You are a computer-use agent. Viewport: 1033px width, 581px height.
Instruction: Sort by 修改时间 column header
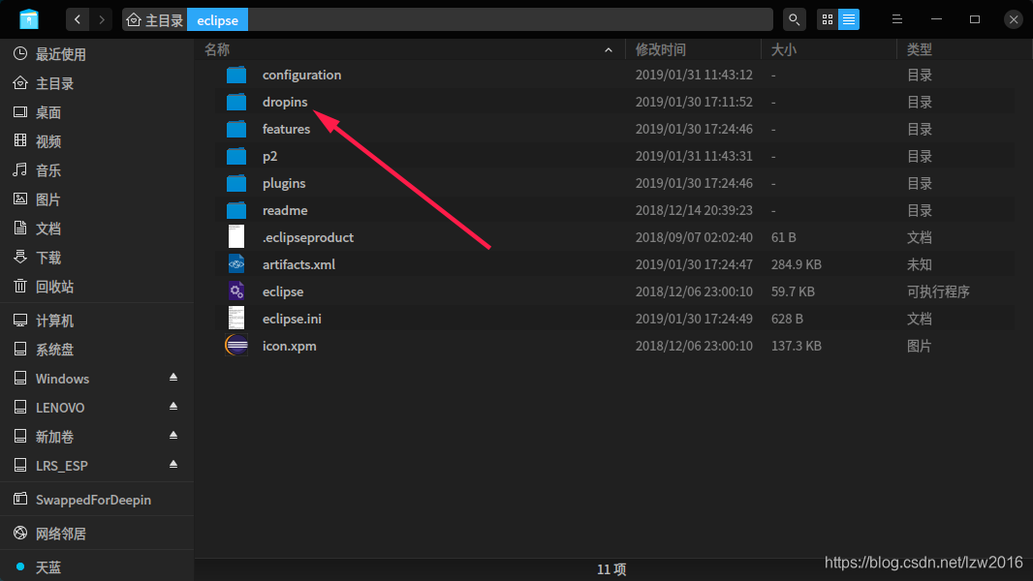(661, 49)
